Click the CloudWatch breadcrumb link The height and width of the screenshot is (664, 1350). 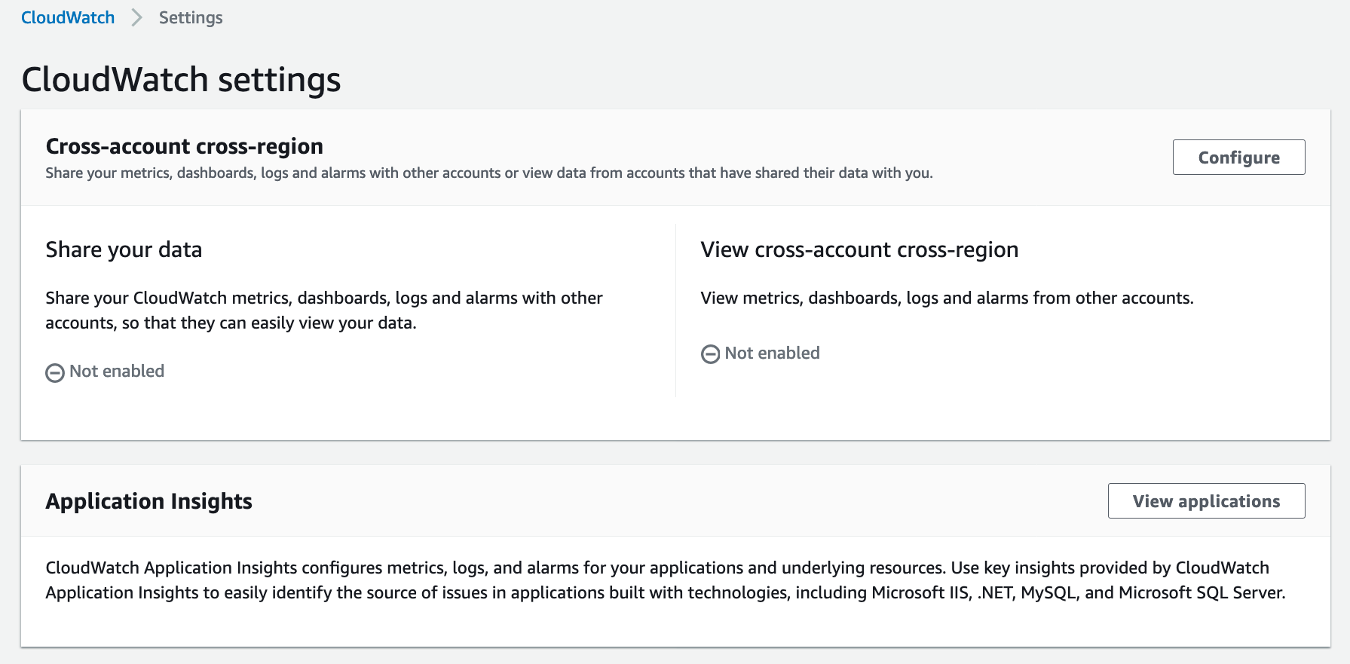click(x=68, y=17)
